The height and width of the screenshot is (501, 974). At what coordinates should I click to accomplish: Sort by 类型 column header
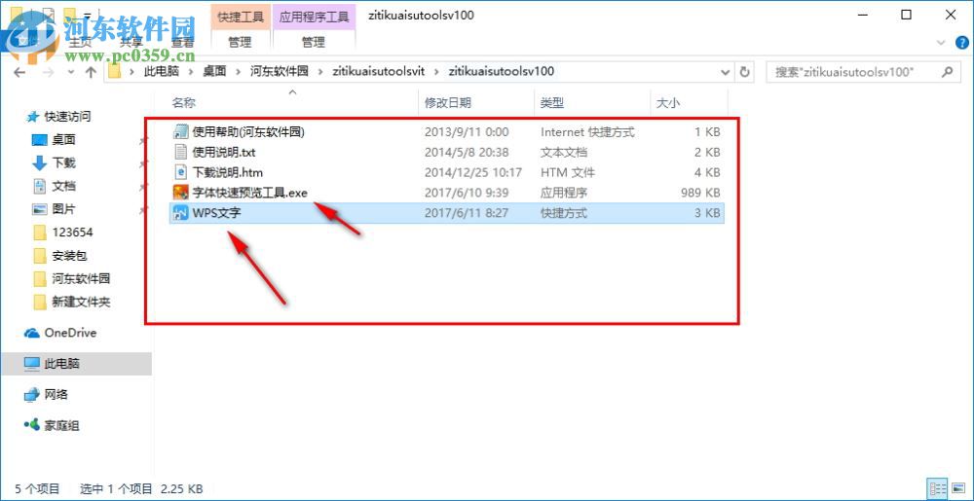pos(552,103)
